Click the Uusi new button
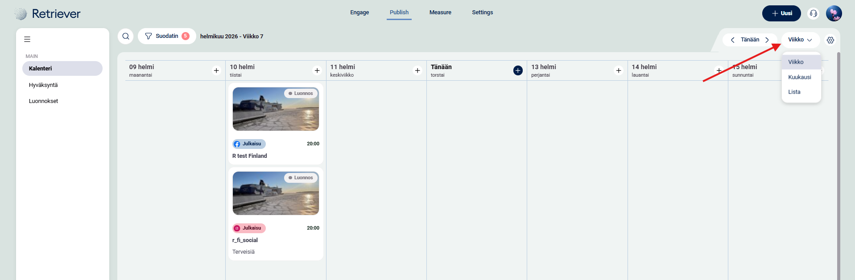The height and width of the screenshot is (280, 855). pos(781,13)
